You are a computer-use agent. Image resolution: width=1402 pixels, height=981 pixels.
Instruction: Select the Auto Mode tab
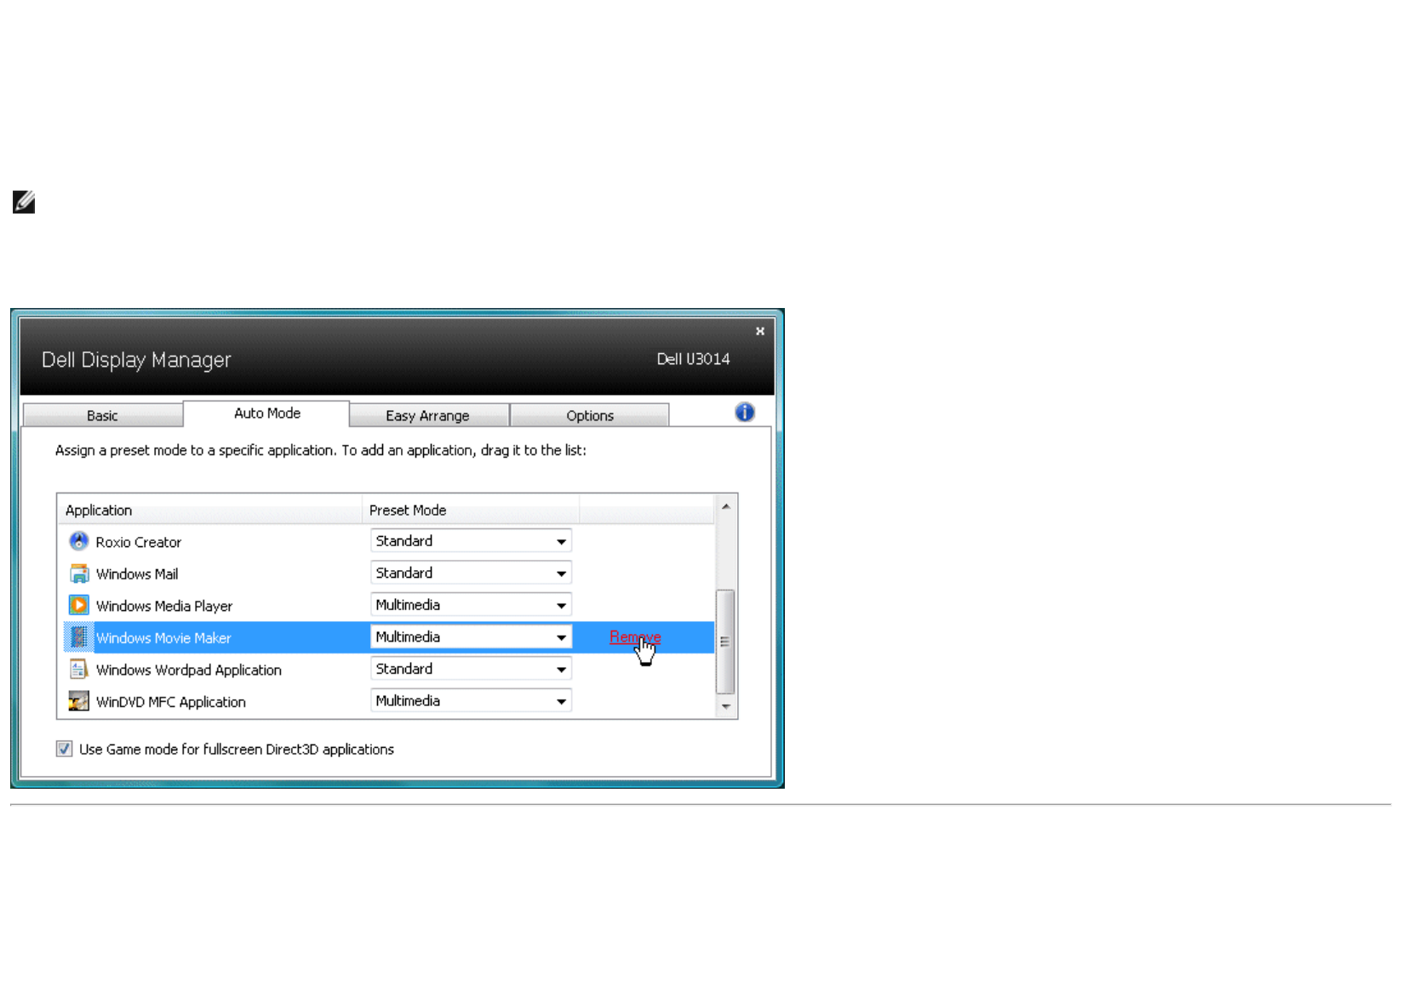[266, 414]
